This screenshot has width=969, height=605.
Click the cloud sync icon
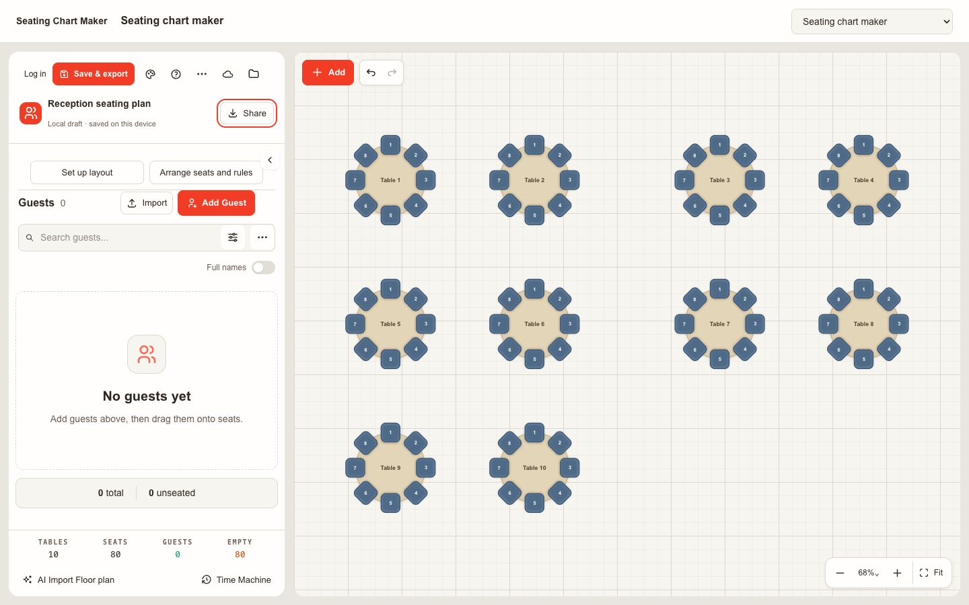[227, 74]
